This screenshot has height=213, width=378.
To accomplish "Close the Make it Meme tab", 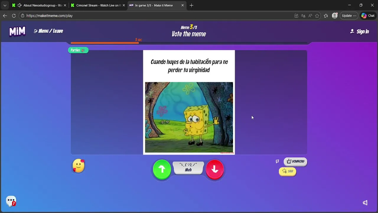I will coord(183,5).
